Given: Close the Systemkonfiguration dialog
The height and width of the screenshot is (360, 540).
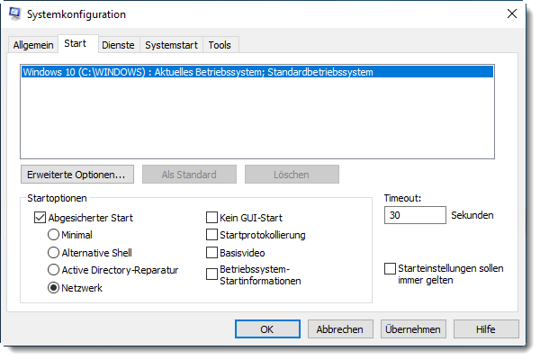Looking at the screenshot, I should click(512, 13).
